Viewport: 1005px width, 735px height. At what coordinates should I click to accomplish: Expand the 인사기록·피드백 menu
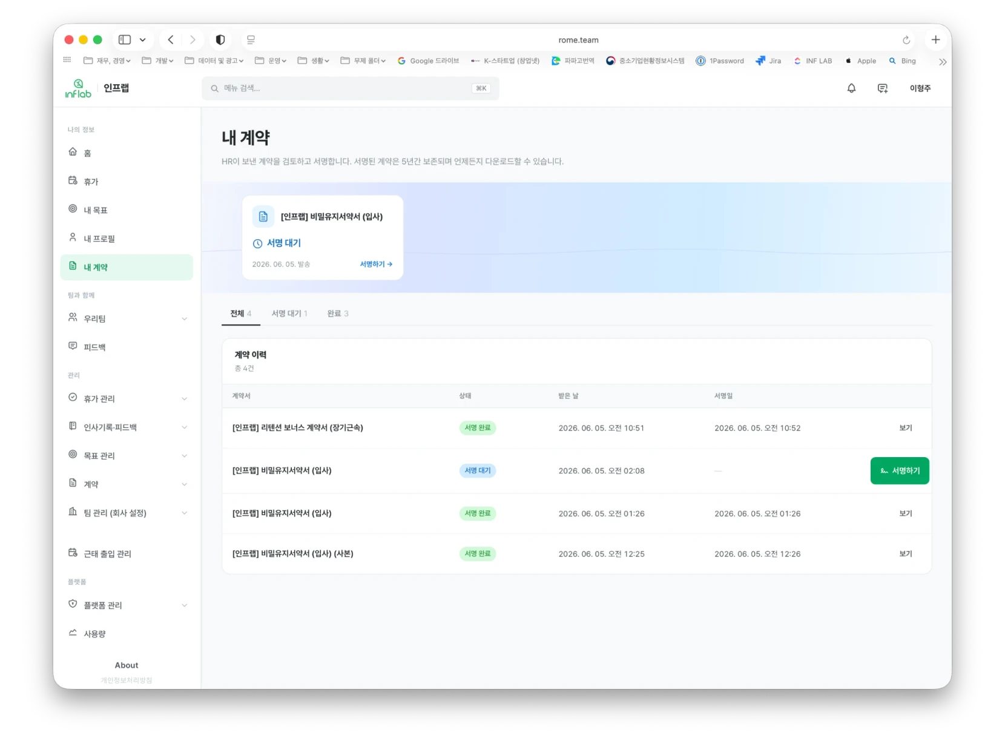pyautogui.click(x=185, y=427)
